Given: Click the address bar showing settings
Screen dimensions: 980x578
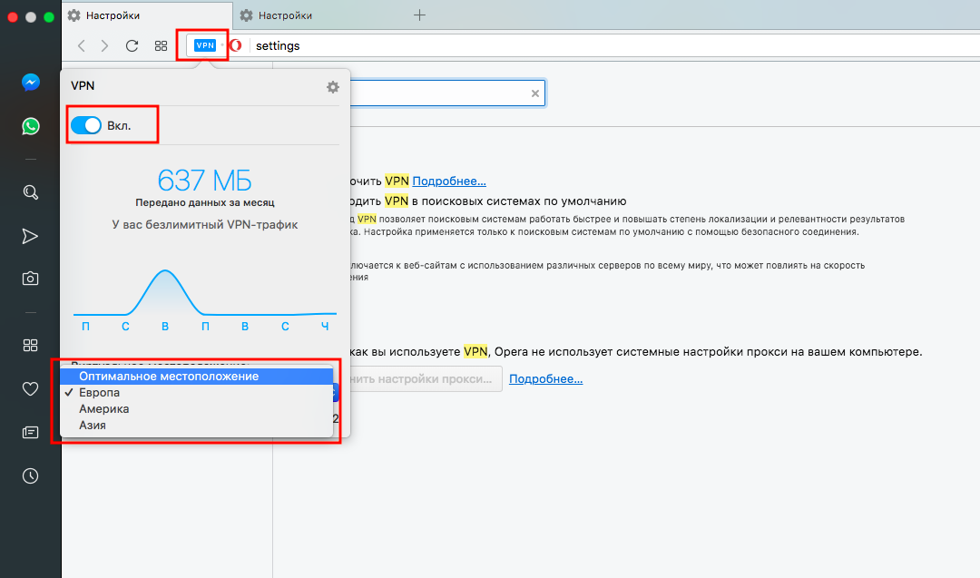Looking at the screenshot, I should coord(612,45).
